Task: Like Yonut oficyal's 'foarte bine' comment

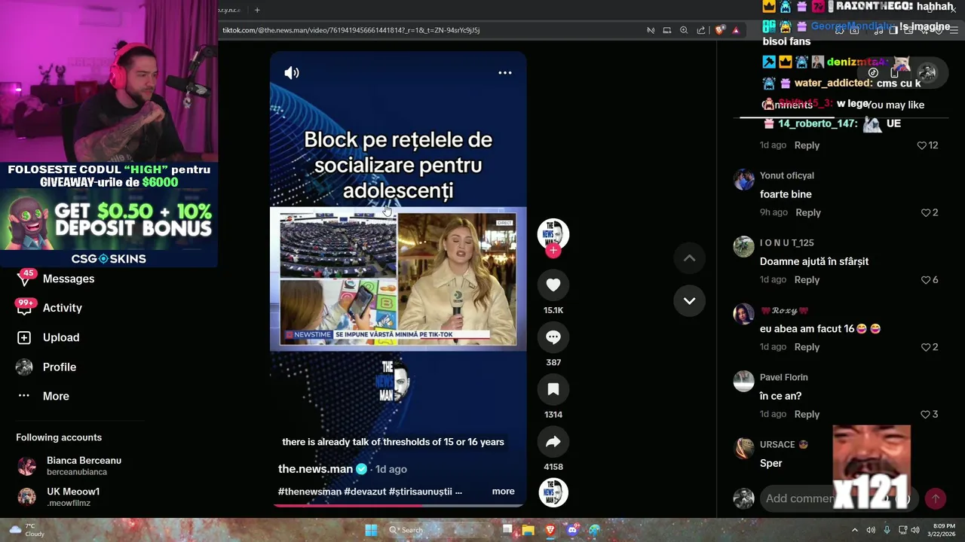Action: coord(926,212)
